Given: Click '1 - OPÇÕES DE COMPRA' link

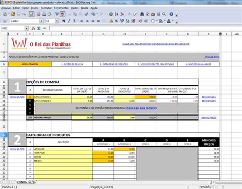Looking at the screenshot, I should tap(72, 64).
